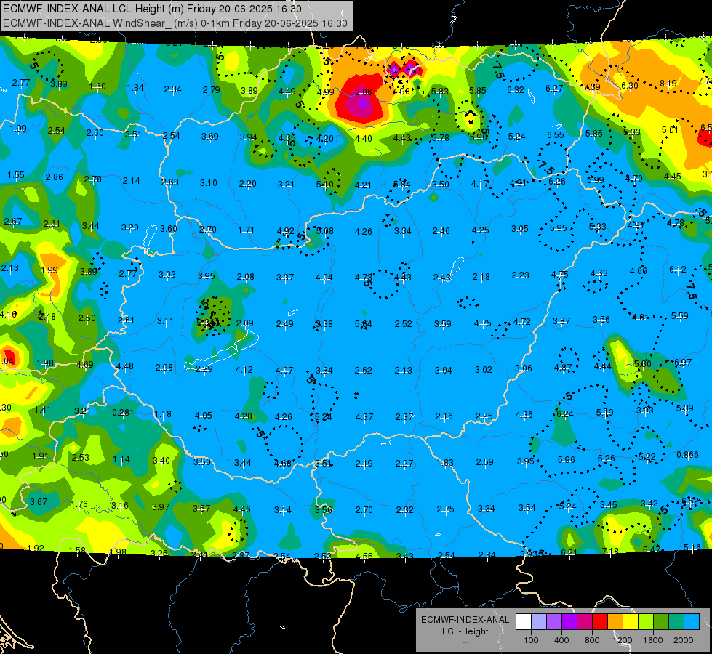This screenshot has height=654, width=712.
Task: Click the wind shear value 6.27
Action: pos(554,89)
